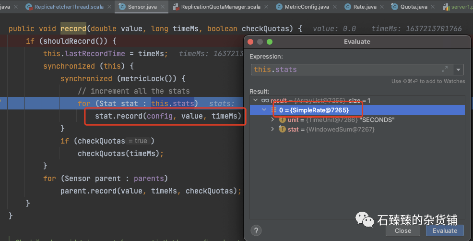The image size is (473, 241).
Task: Collapse the 0 = SimpleRate node
Action: click(264, 110)
